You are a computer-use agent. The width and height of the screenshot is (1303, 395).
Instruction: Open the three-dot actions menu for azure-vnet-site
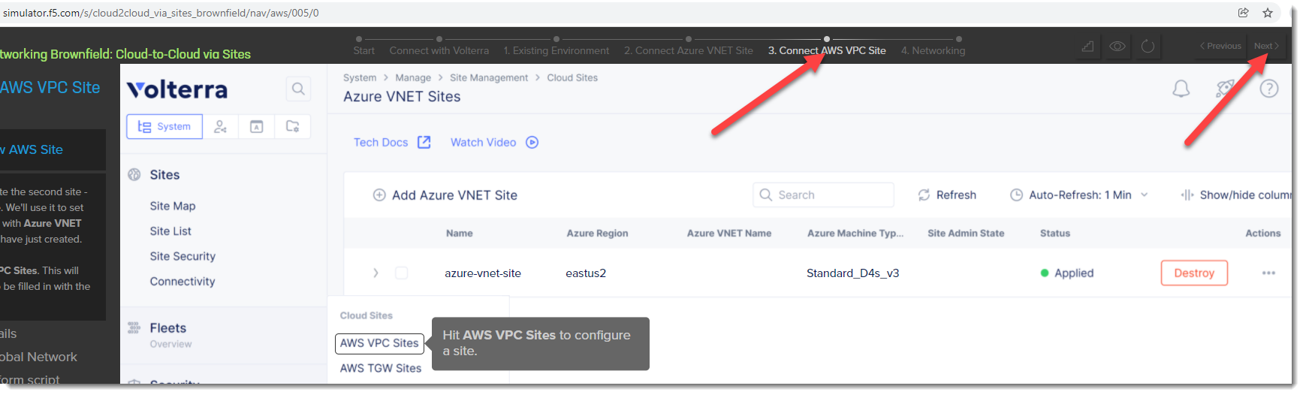pos(1268,273)
